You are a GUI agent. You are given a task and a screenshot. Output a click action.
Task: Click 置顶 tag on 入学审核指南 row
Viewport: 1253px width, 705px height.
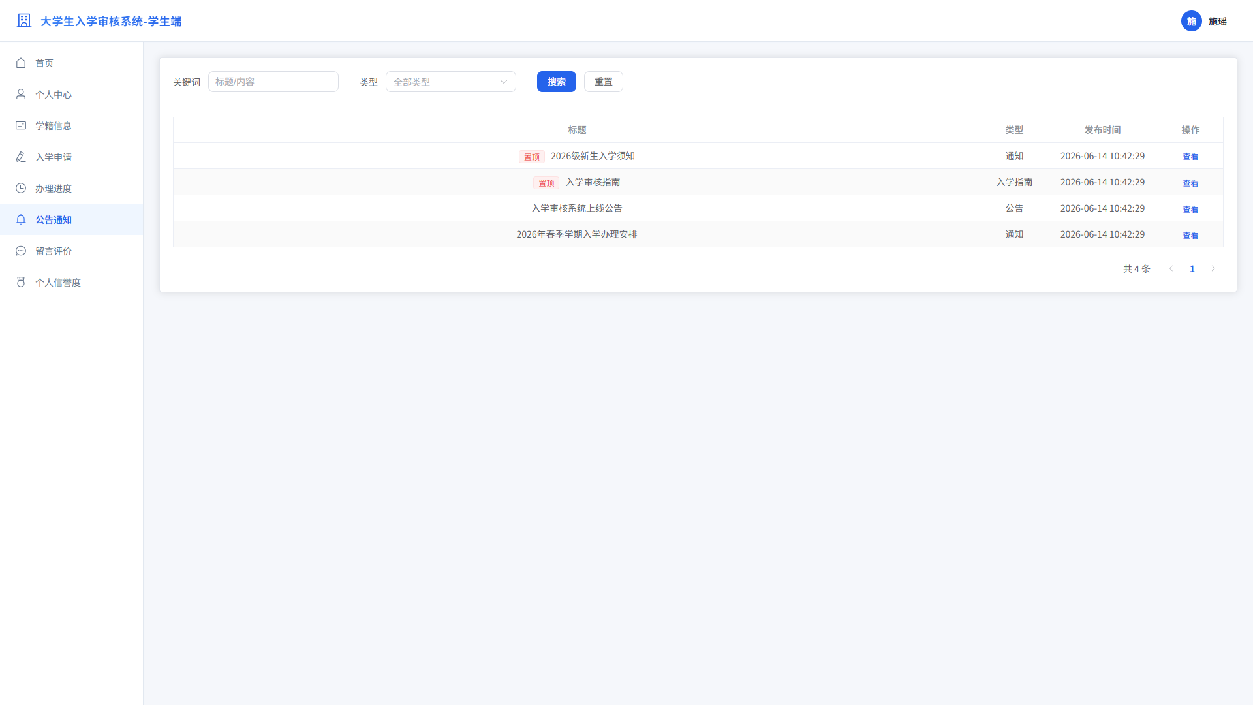point(546,183)
